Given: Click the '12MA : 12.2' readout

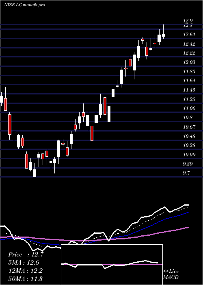Looking at the screenshot, I should tap(25, 271).
